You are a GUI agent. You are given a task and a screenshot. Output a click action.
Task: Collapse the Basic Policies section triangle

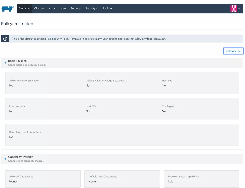[5, 63]
